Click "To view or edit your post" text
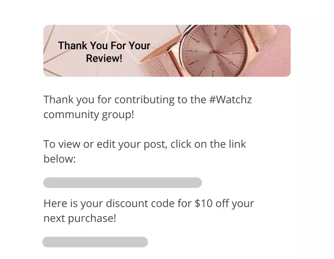 pos(105,145)
